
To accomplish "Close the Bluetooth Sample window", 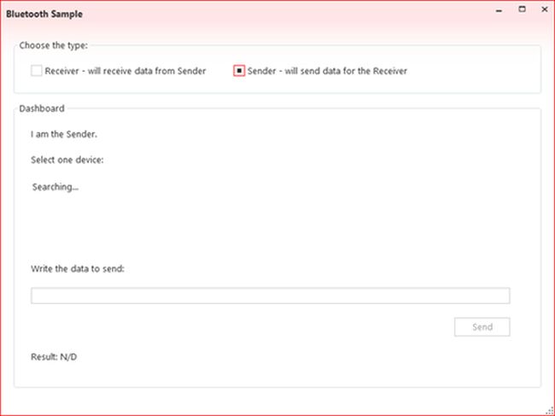I will point(543,9).
